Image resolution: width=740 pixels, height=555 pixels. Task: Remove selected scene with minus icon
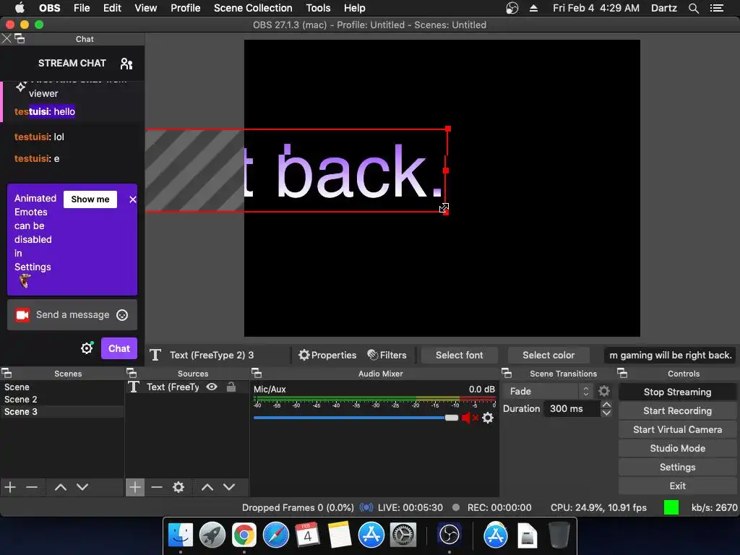(x=32, y=486)
